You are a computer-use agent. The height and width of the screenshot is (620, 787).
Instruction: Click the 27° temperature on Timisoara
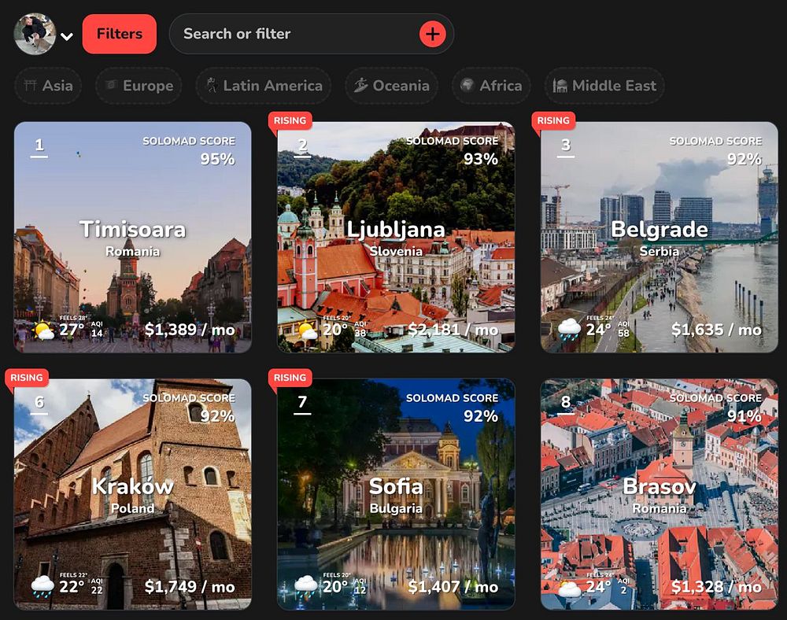[x=72, y=330]
